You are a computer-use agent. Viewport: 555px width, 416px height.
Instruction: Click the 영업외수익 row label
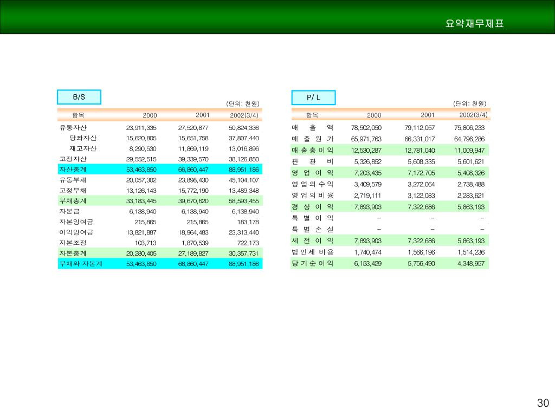[313, 184]
